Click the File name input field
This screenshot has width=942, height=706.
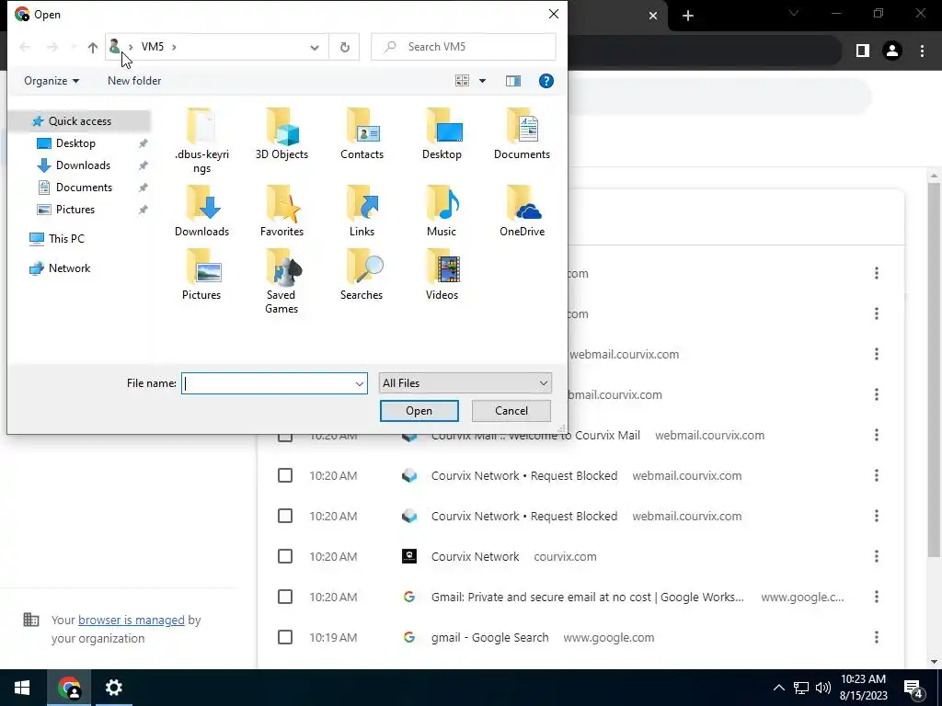[268, 383]
